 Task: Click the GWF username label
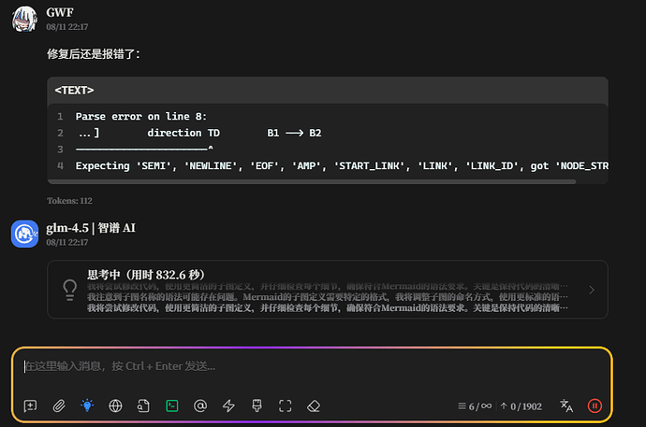(60, 13)
